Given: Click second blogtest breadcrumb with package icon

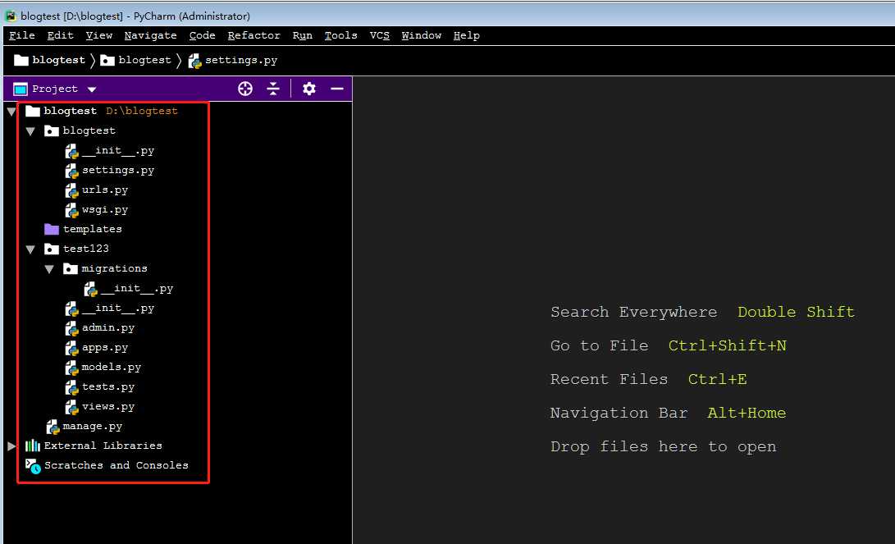Looking at the screenshot, I should coord(136,60).
